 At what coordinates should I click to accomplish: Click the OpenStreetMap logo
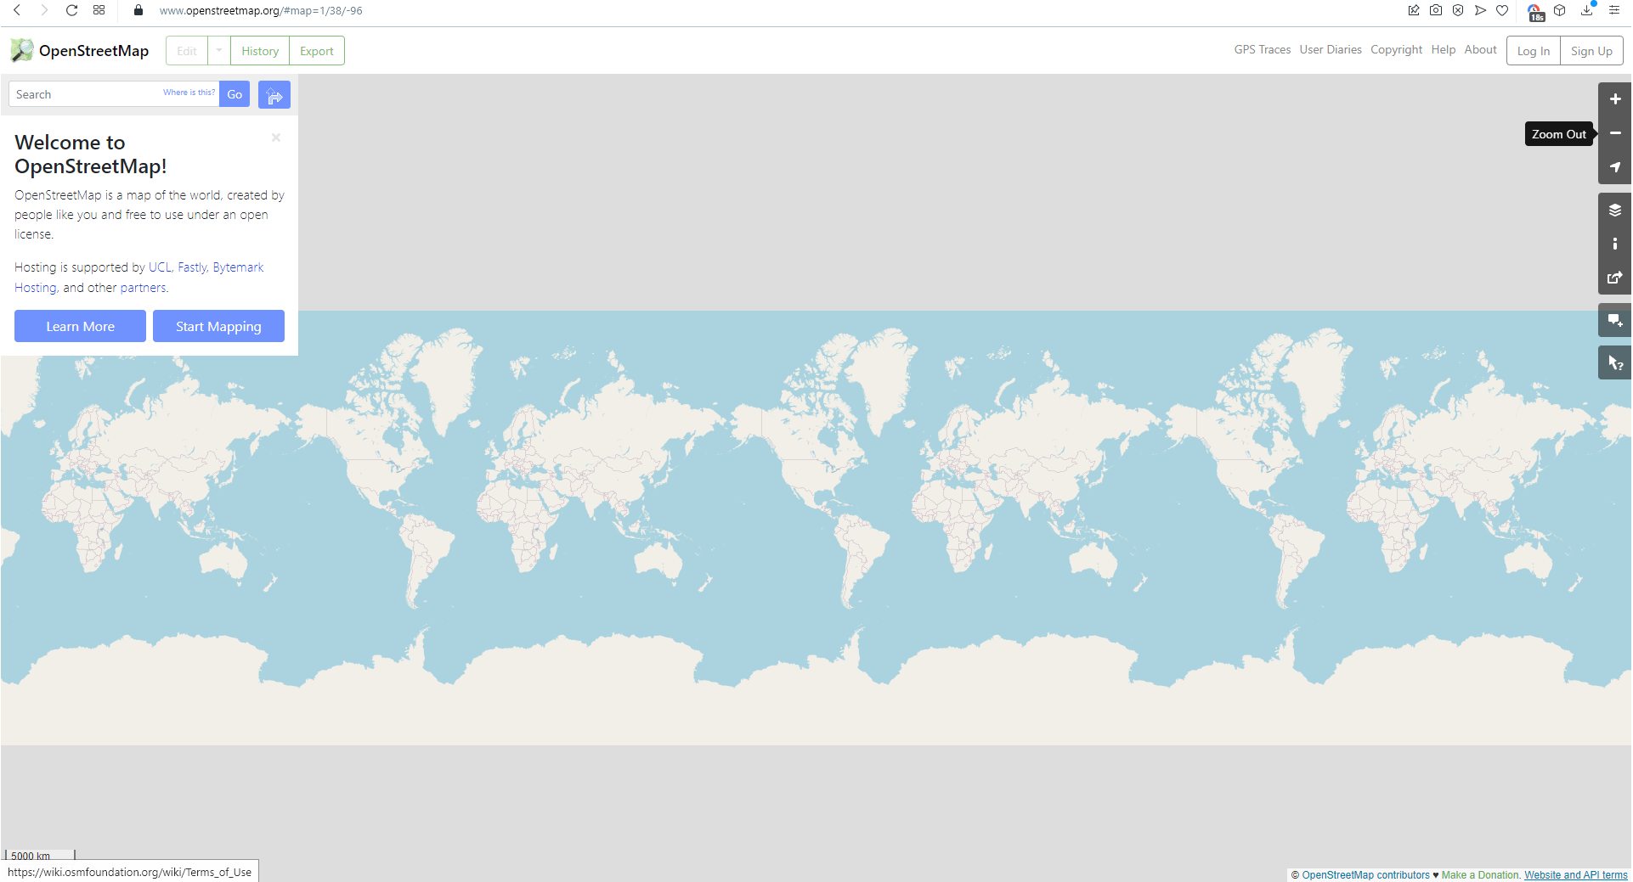(x=80, y=51)
